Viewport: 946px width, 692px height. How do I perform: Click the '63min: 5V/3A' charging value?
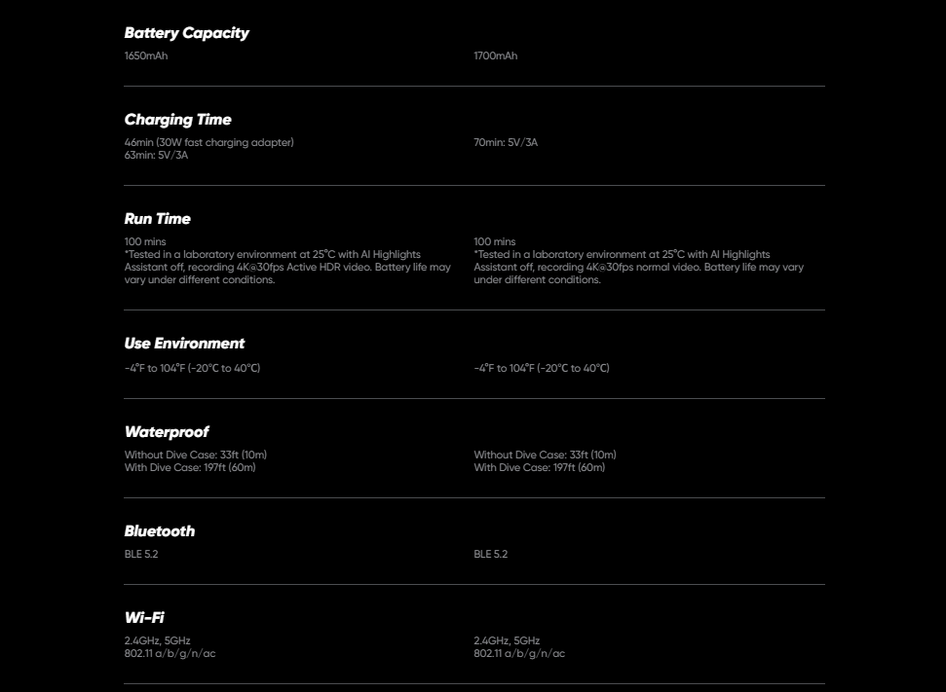pos(156,155)
